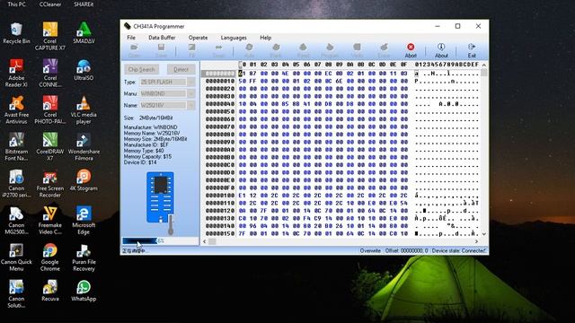Launch UltraISO from the desktop
This screenshot has width=575, height=323.
click(84, 70)
